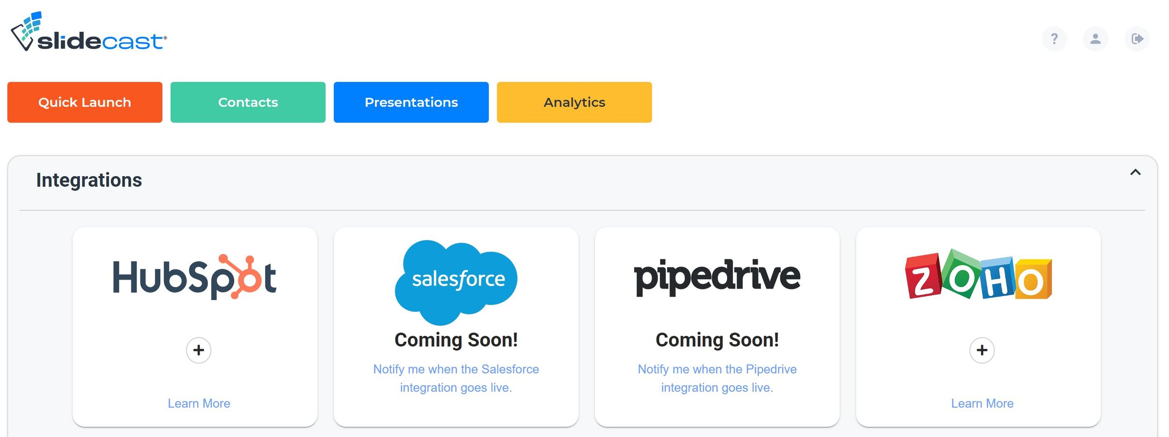Click the plus button on the HubSpot card

198,350
